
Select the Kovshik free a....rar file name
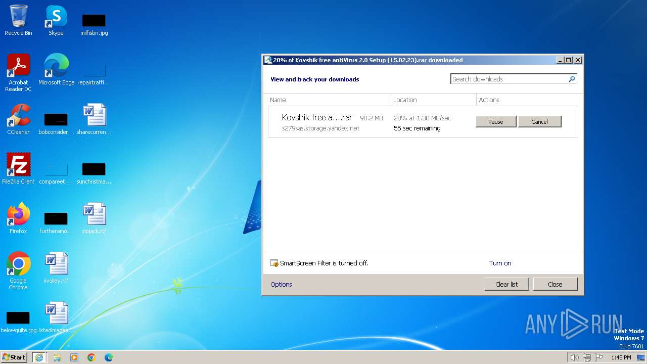coord(317,117)
